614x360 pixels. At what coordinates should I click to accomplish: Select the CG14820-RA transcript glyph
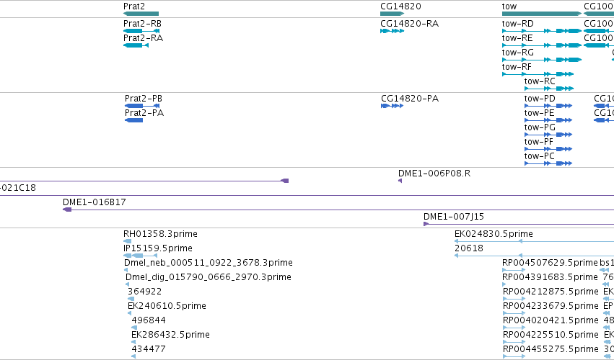[x=392, y=31]
